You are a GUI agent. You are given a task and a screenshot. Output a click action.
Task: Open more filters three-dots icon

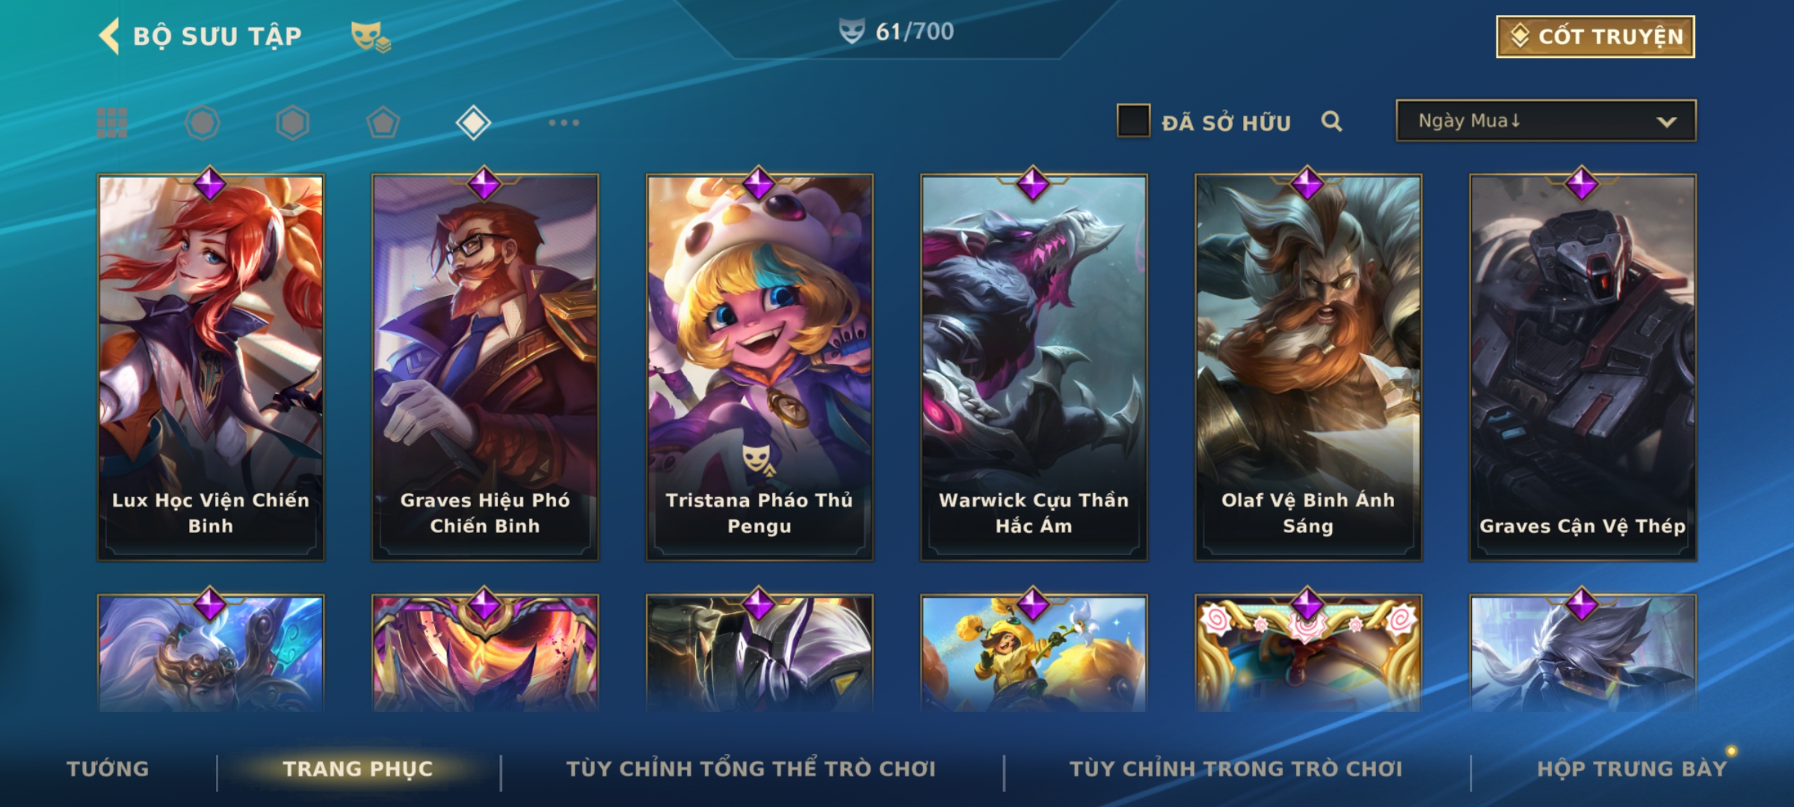[564, 123]
